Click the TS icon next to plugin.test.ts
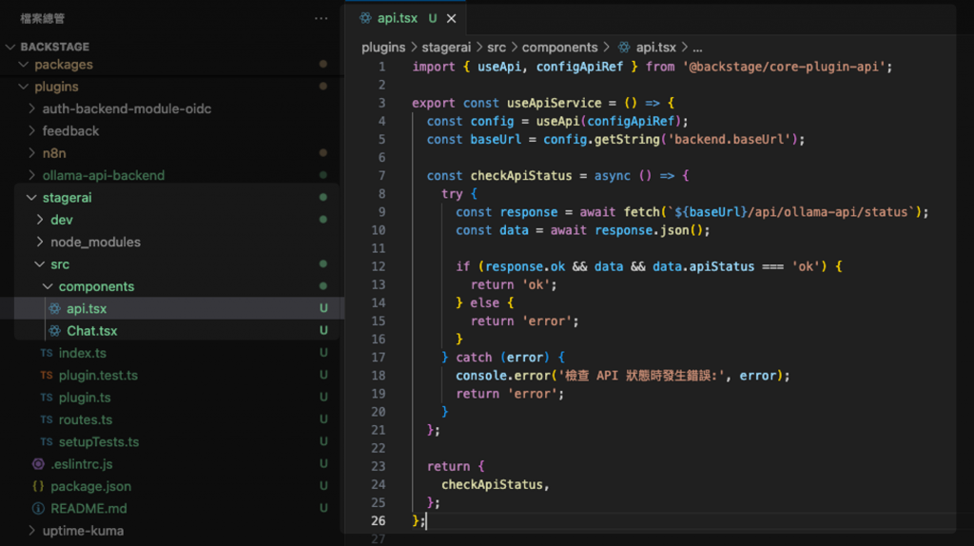 (47, 375)
